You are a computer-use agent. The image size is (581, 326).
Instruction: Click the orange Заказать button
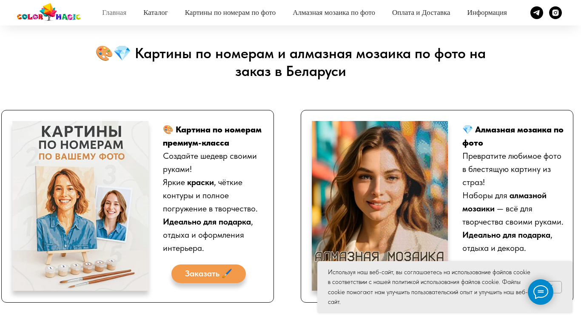click(208, 274)
